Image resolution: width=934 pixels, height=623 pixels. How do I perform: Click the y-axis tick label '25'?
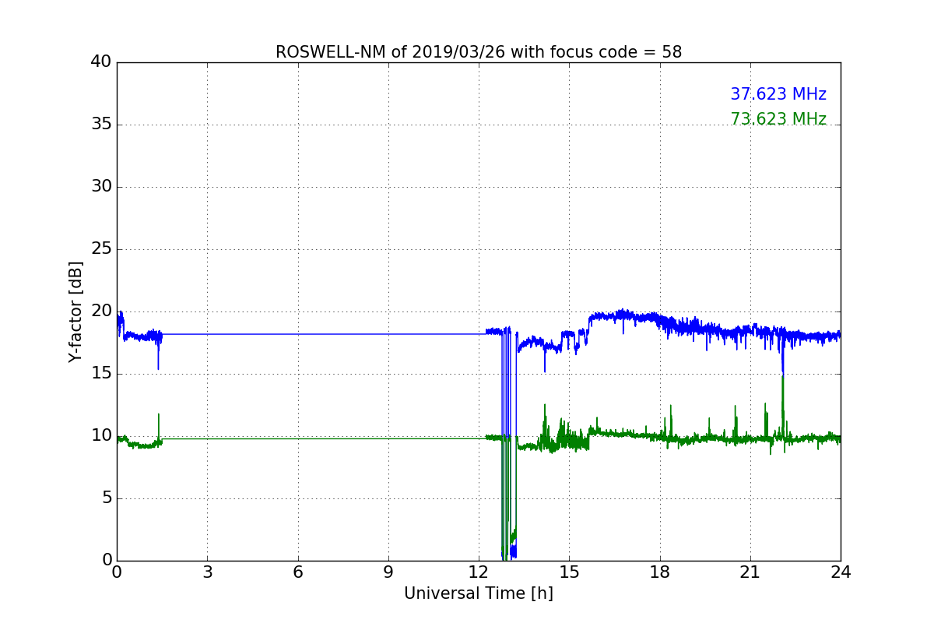pos(101,249)
